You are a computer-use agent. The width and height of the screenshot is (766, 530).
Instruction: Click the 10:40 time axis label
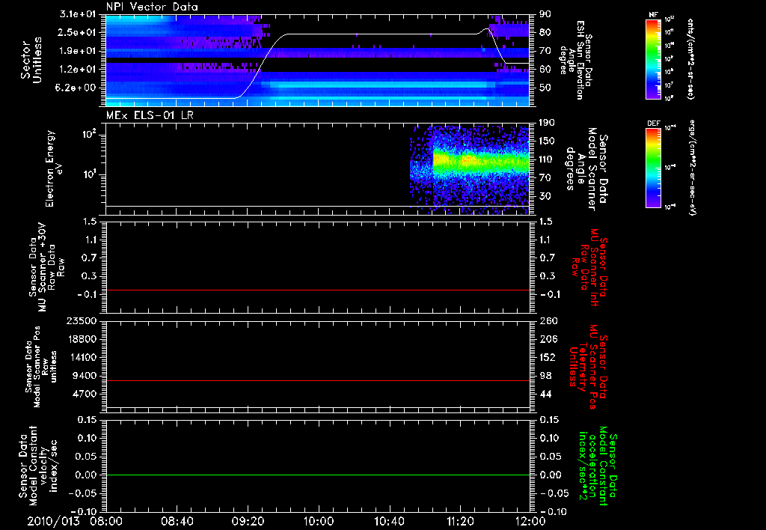[x=389, y=521]
